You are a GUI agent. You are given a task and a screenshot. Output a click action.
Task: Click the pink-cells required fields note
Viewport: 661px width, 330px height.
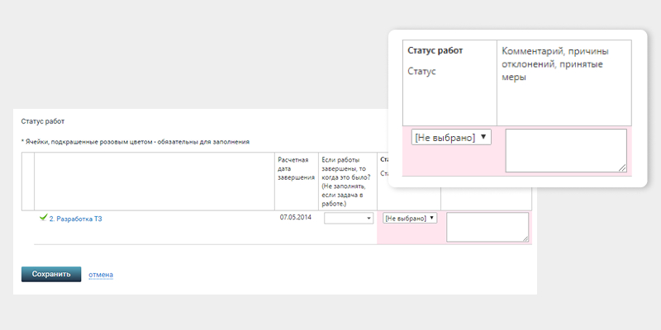click(136, 142)
